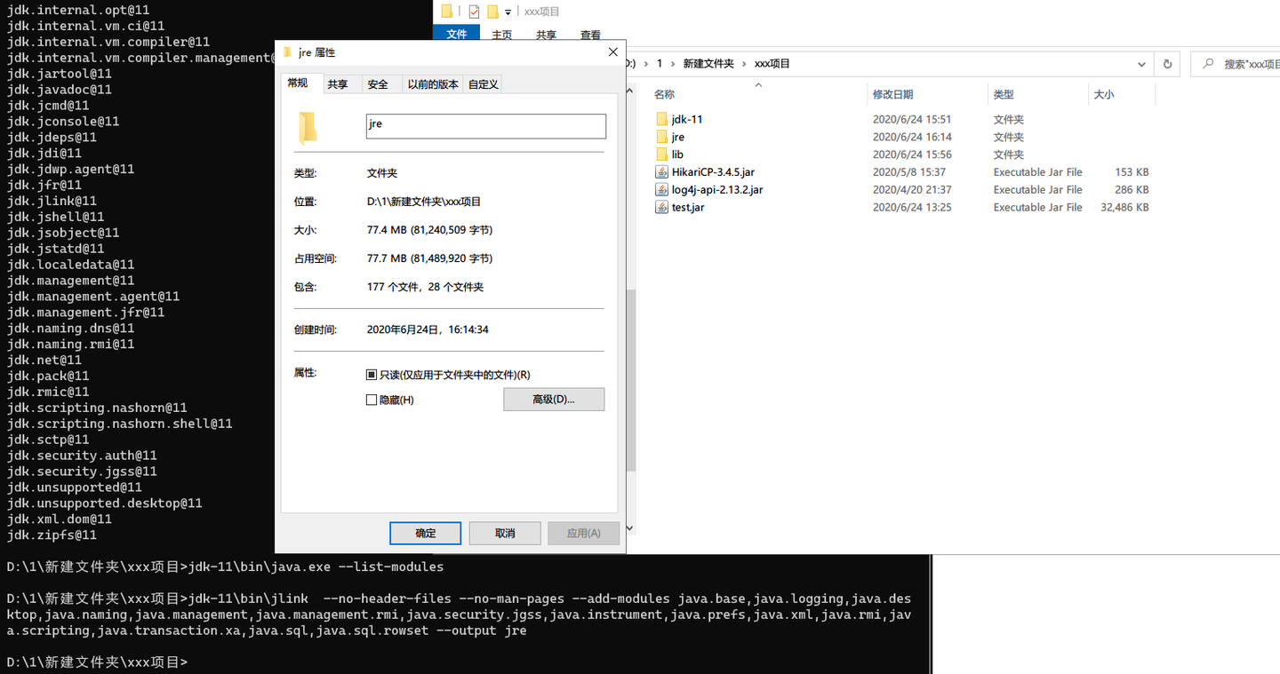Open the quick access toolbar customize dropdown
This screenshot has height=674, width=1280.
(x=508, y=11)
